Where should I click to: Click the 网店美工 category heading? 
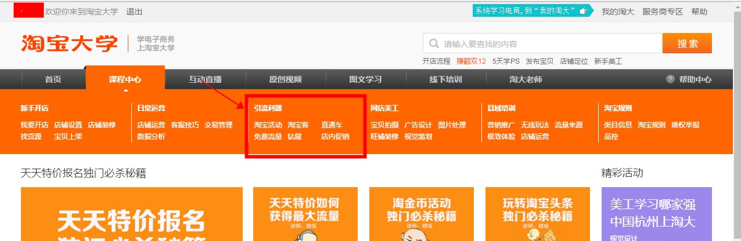(x=384, y=108)
